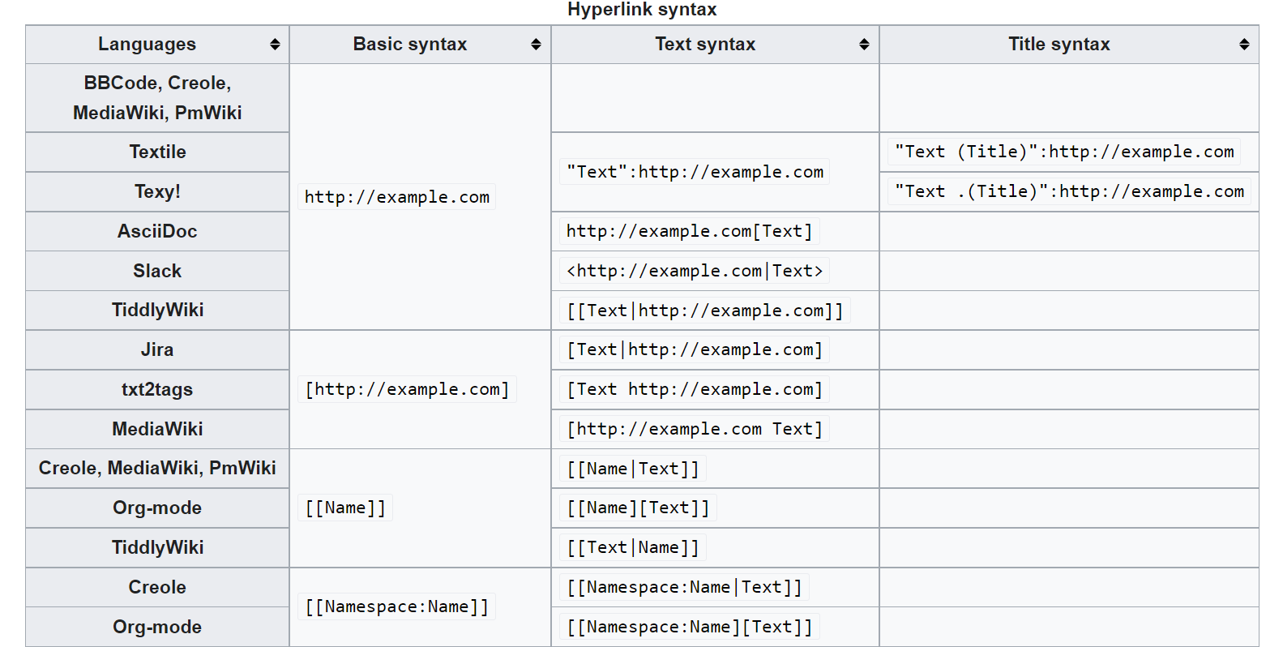Click the <http://example.com|Text> code
Image resolution: width=1283 pixels, height=647 pixels.
click(695, 271)
